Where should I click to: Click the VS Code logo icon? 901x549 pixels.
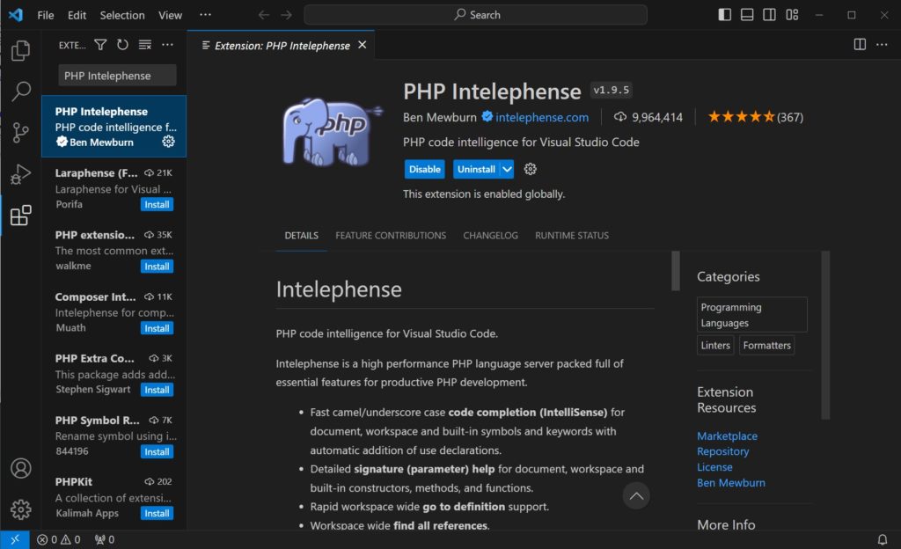16,15
